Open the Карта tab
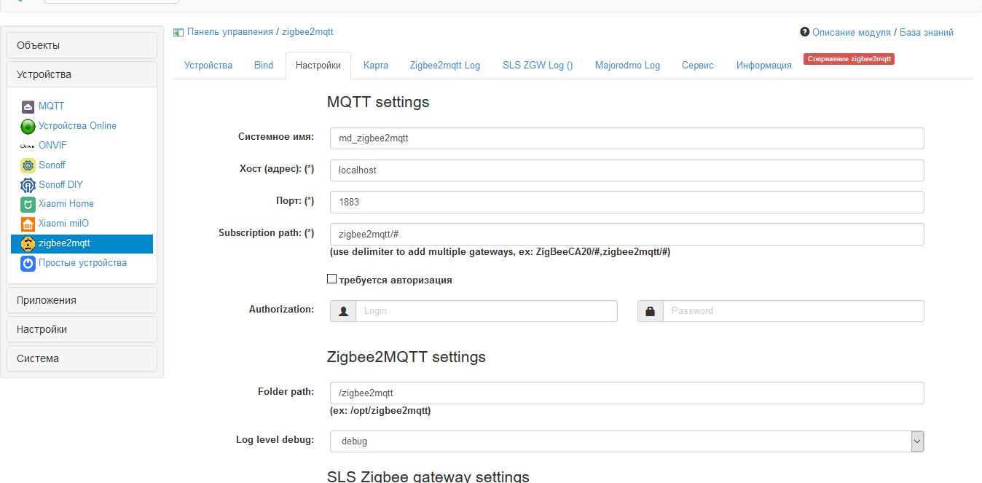The width and height of the screenshot is (982, 483). pos(375,65)
